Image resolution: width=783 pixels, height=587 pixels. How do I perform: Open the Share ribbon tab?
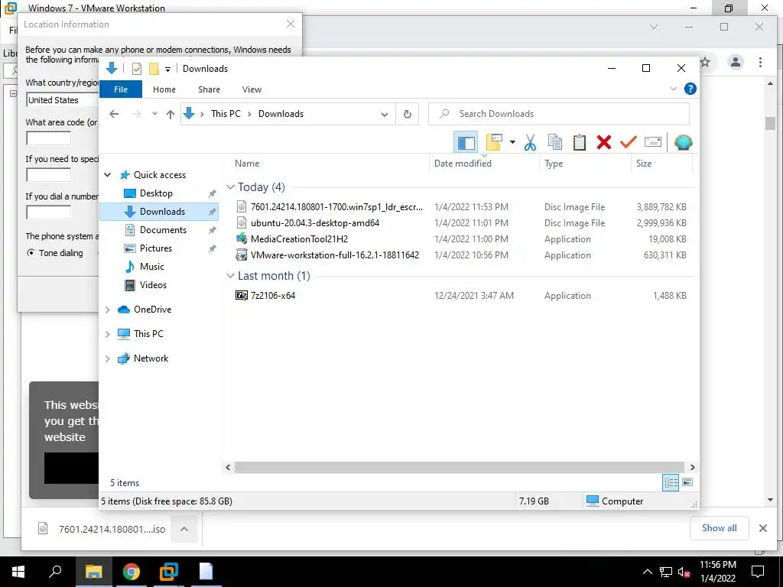coord(209,89)
